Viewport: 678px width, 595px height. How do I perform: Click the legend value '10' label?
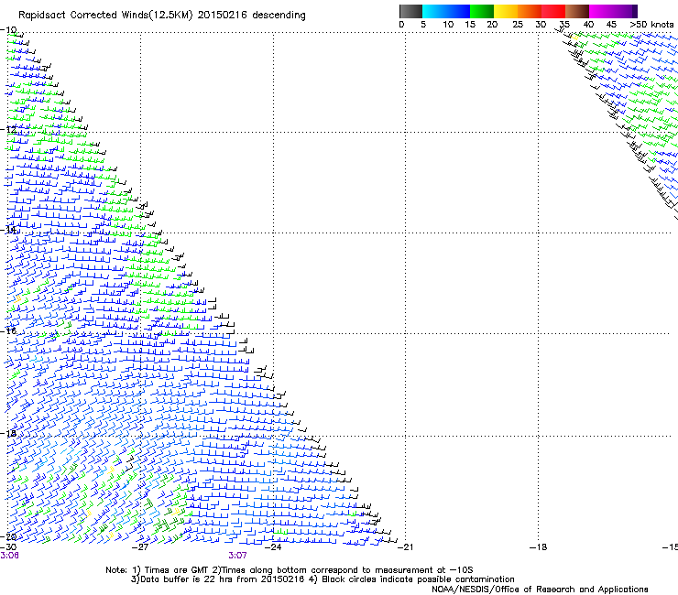(x=448, y=25)
